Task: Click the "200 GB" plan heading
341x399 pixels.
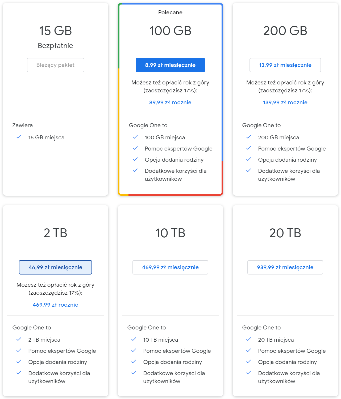Action: click(x=285, y=31)
